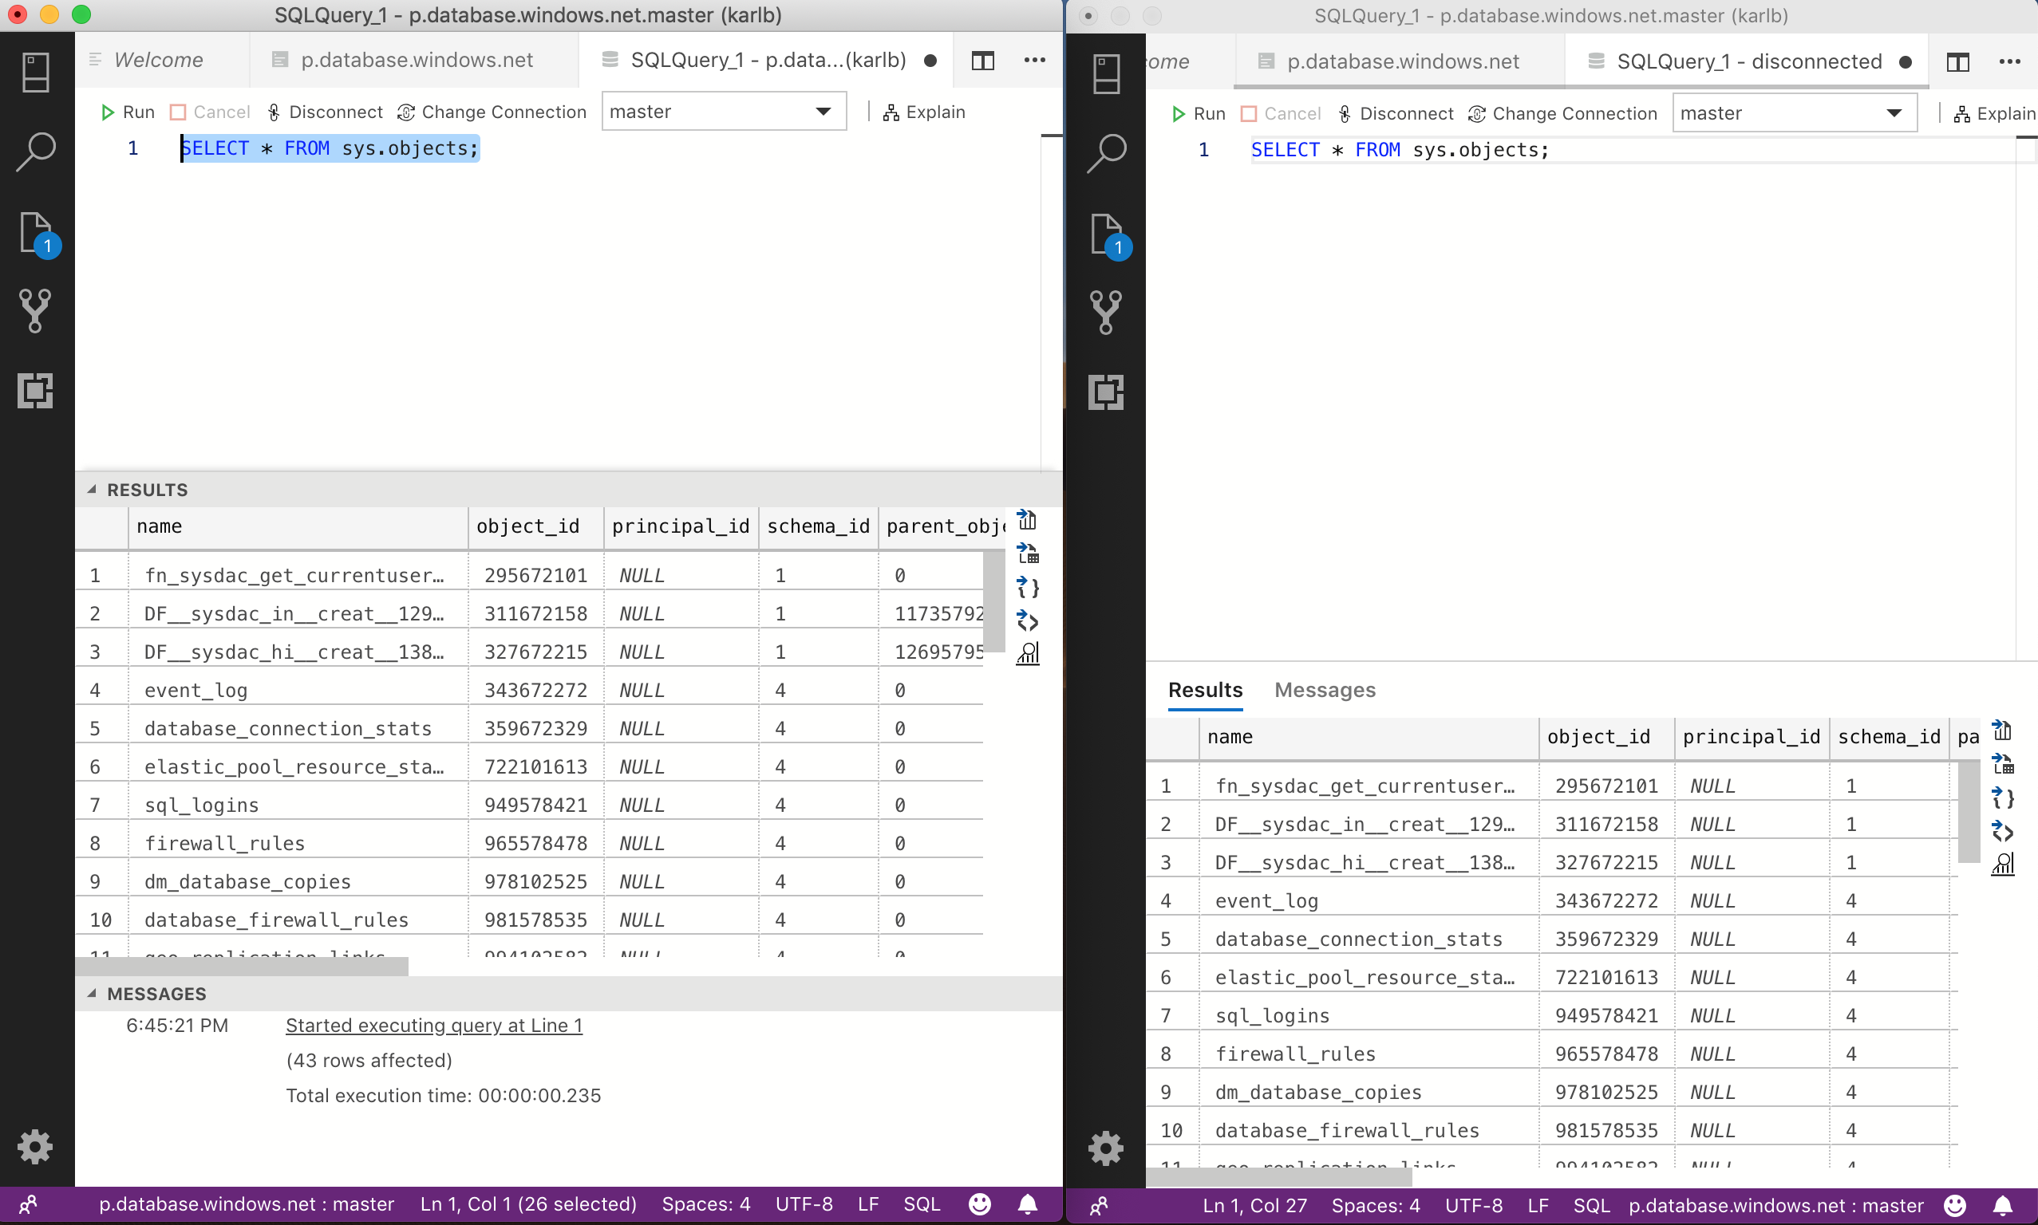Click SQL language mode in left status bar
The width and height of the screenshot is (2038, 1225).
[922, 1204]
